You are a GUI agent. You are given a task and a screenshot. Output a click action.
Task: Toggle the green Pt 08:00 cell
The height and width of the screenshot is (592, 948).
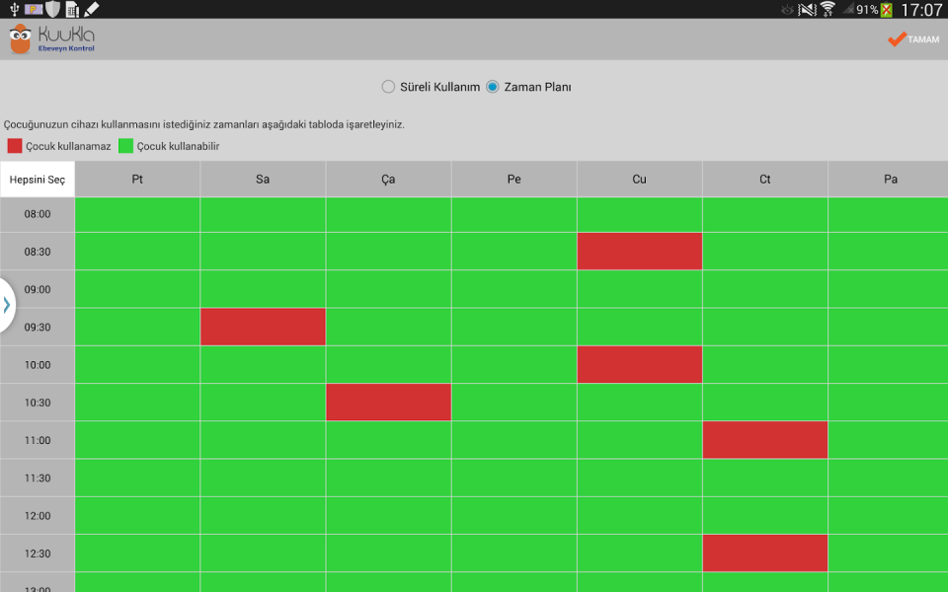137,215
